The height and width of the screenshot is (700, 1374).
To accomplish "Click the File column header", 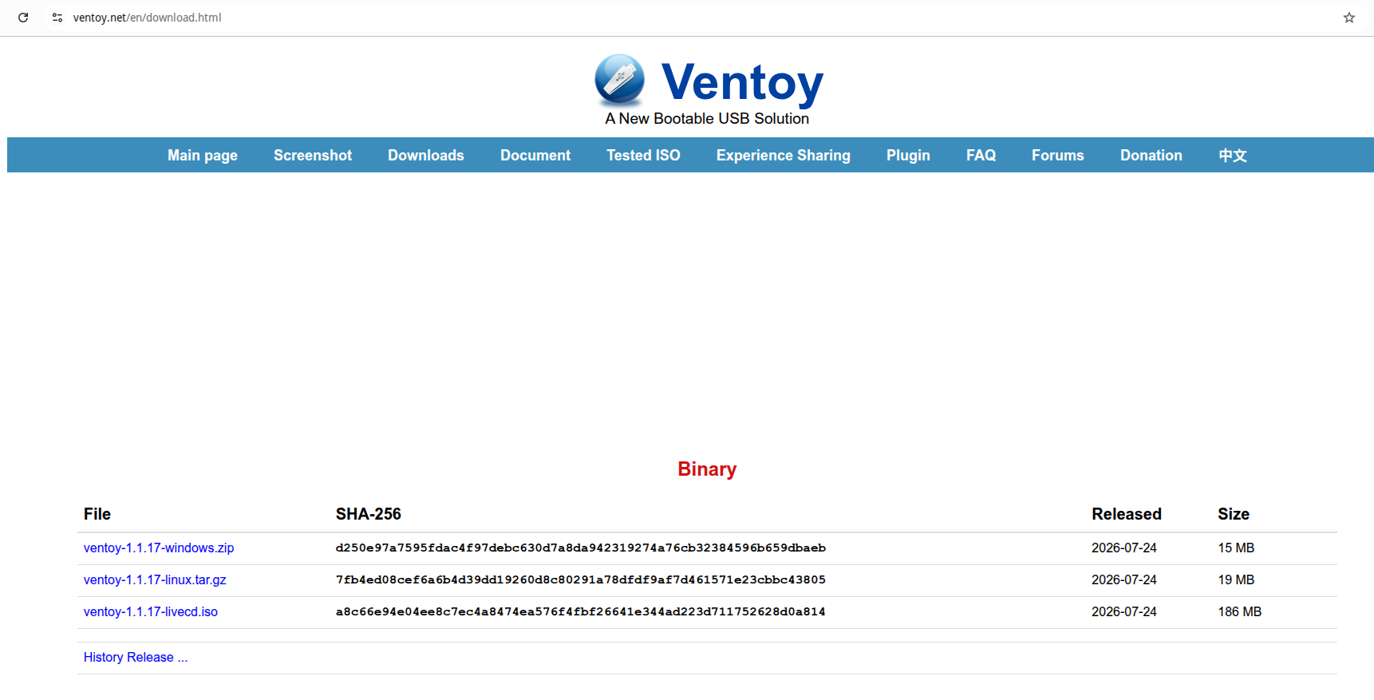I will click(97, 515).
